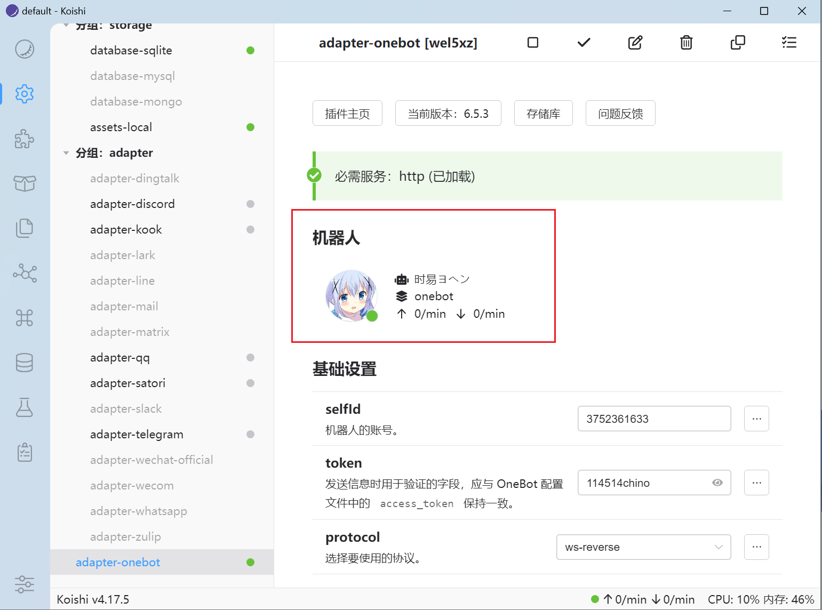Click Koishi v4.17.5 in status bar
Image resolution: width=822 pixels, height=610 pixels.
click(93, 599)
